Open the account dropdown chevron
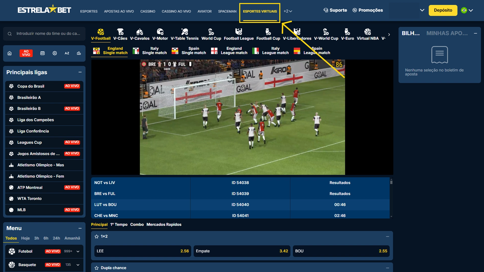 [422, 10]
